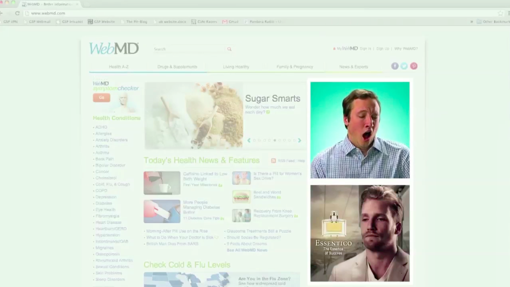The height and width of the screenshot is (287, 510).
Task: Open Health A-Z navigation tab
Action: point(119,67)
